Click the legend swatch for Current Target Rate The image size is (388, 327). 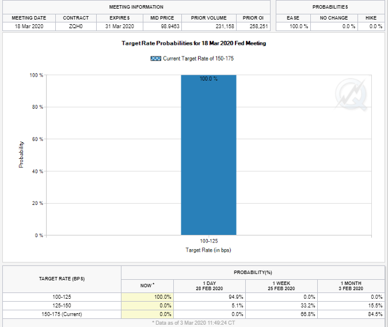coord(155,59)
